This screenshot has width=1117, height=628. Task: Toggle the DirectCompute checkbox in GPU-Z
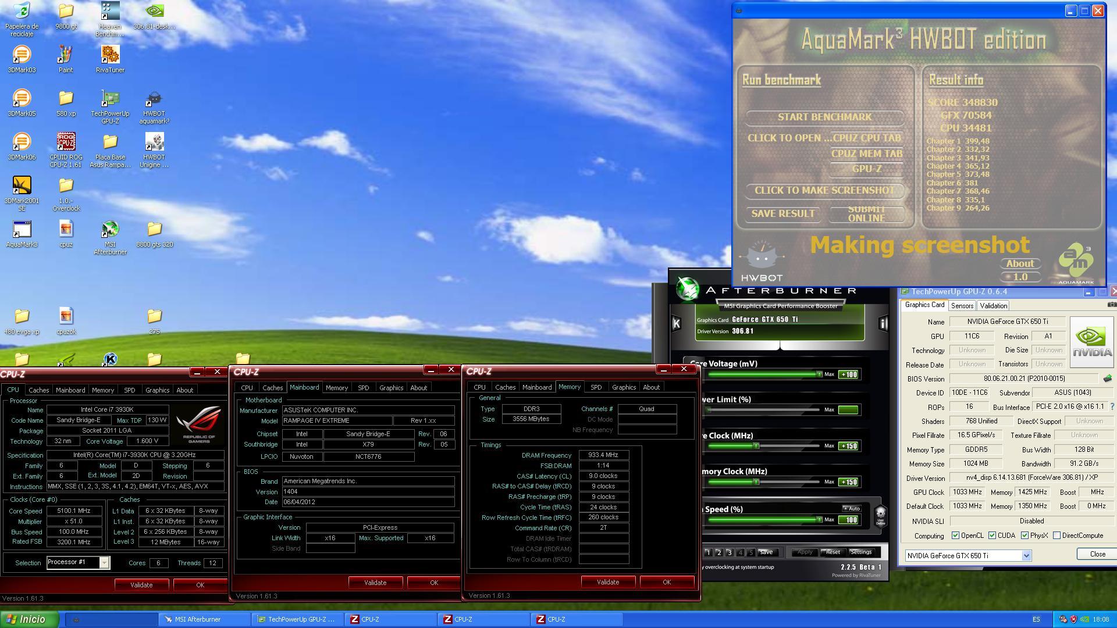click(1057, 536)
